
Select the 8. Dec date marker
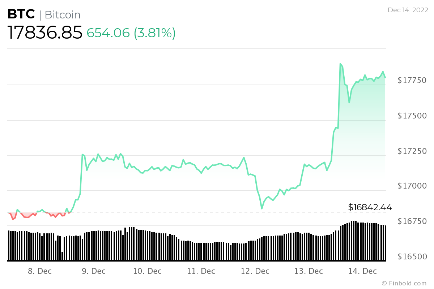tap(40, 271)
